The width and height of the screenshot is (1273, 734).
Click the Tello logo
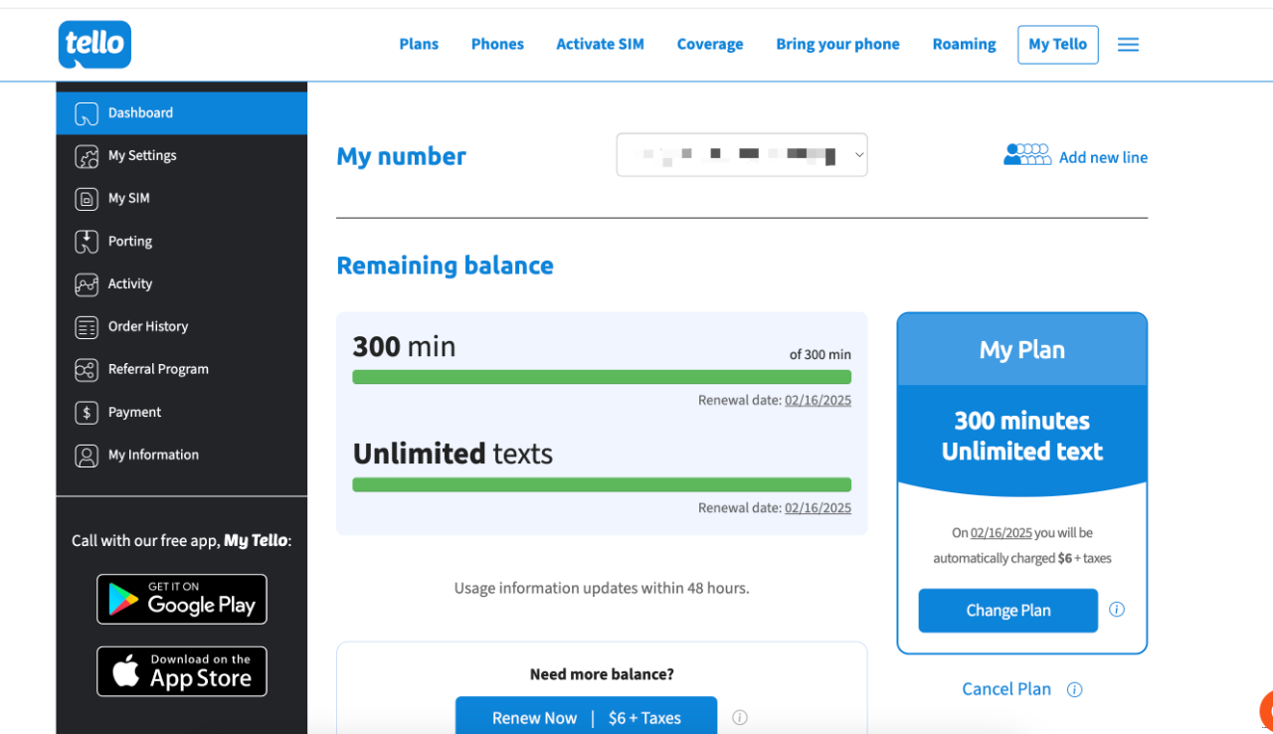click(x=94, y=45)
